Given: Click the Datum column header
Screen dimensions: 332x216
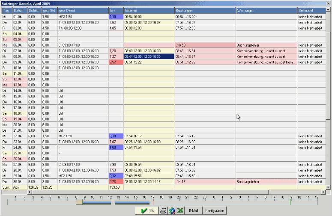Looking at the screenshot, I should (20, 11).
